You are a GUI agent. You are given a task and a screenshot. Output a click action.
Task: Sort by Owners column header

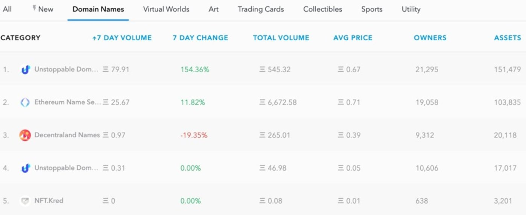(x=430, y=38)
